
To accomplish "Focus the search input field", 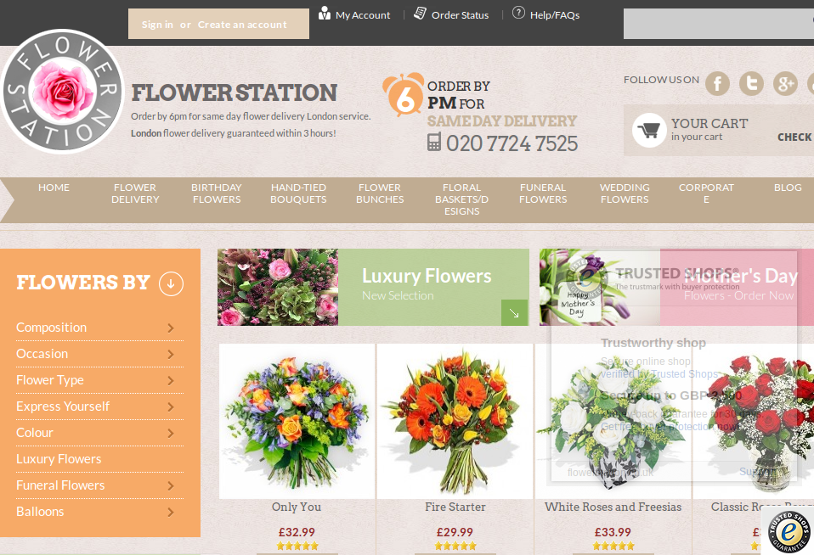I will click(x=719, y=24).
